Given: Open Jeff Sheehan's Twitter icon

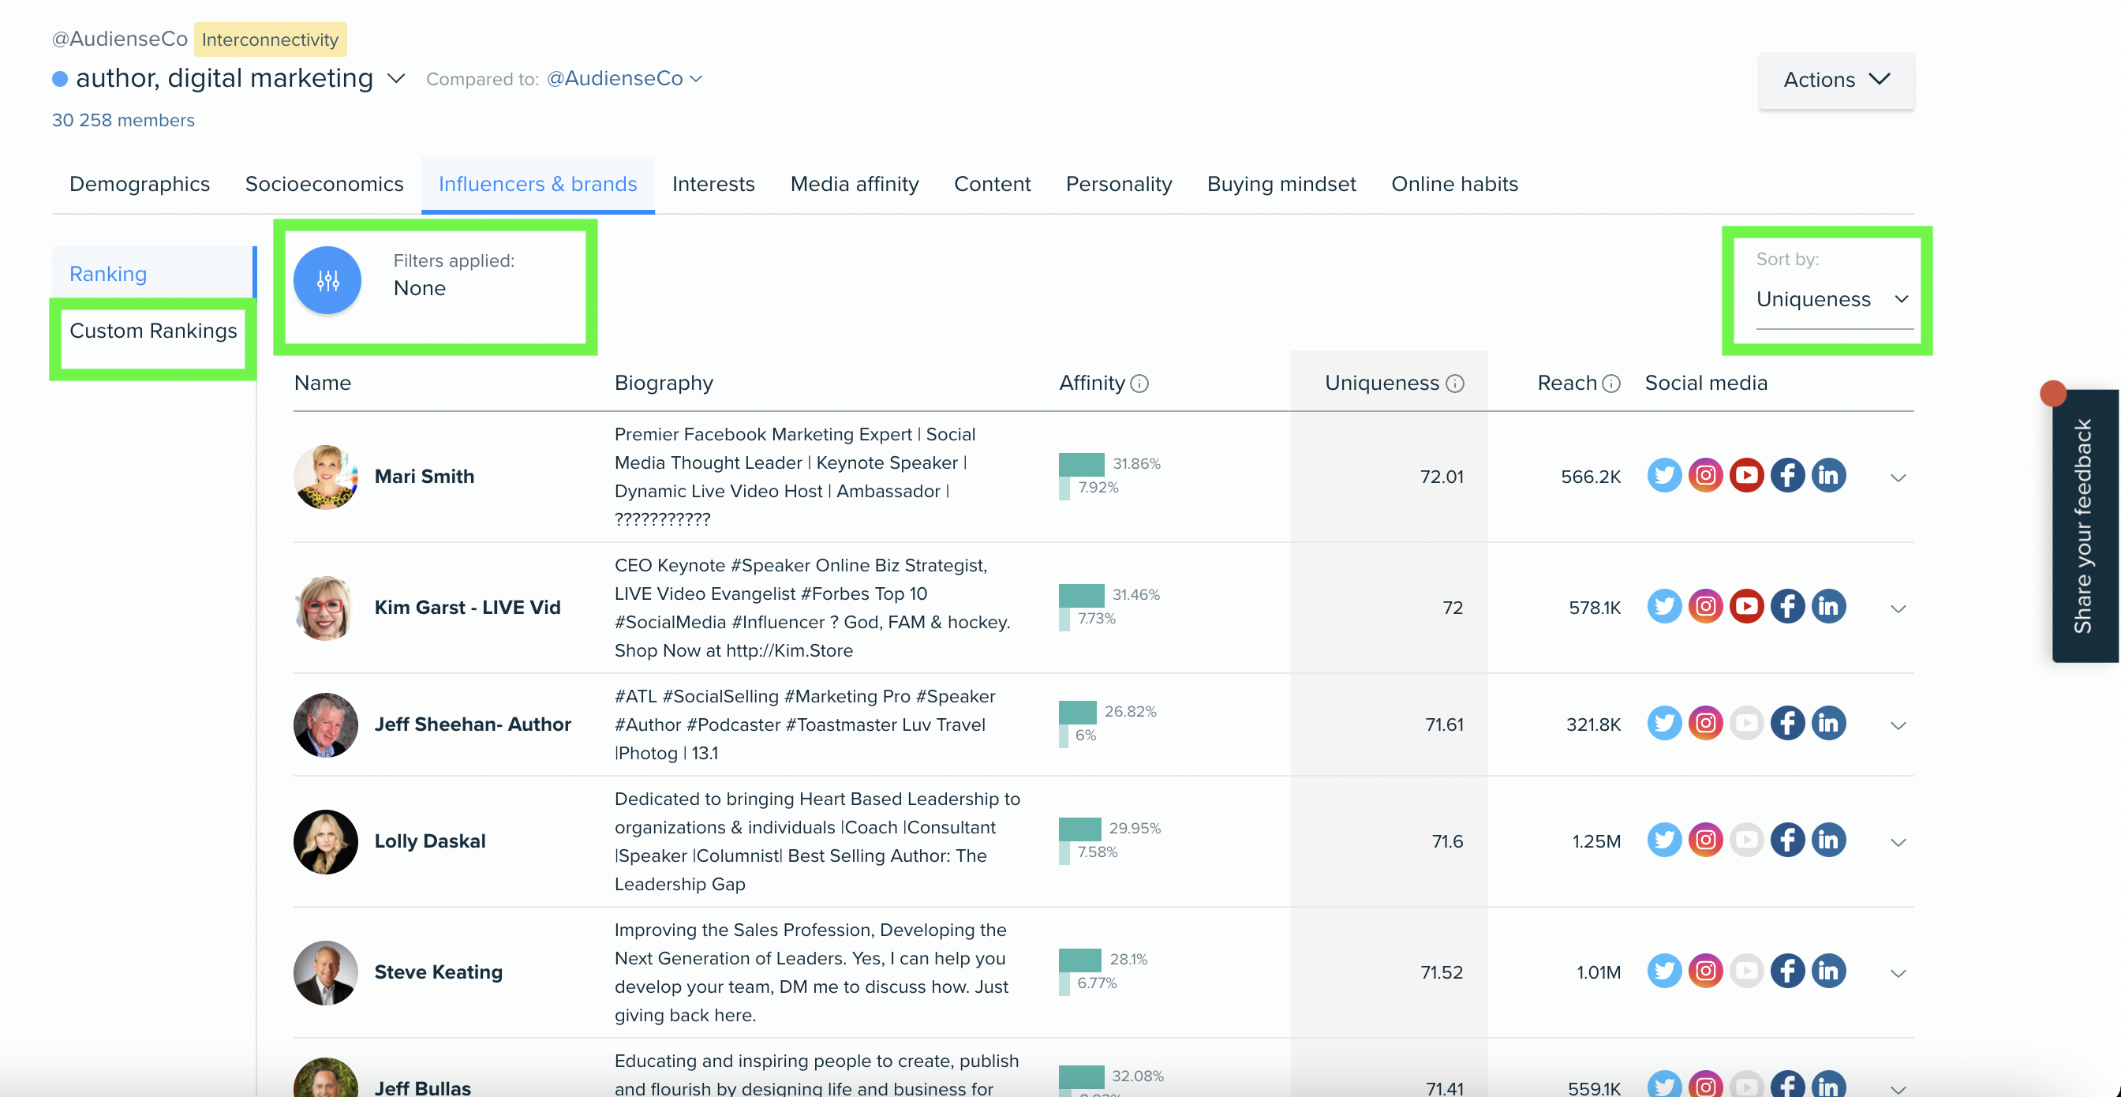Looking at the screenshot, I should pyautogui.click(x=1664, y=723).
